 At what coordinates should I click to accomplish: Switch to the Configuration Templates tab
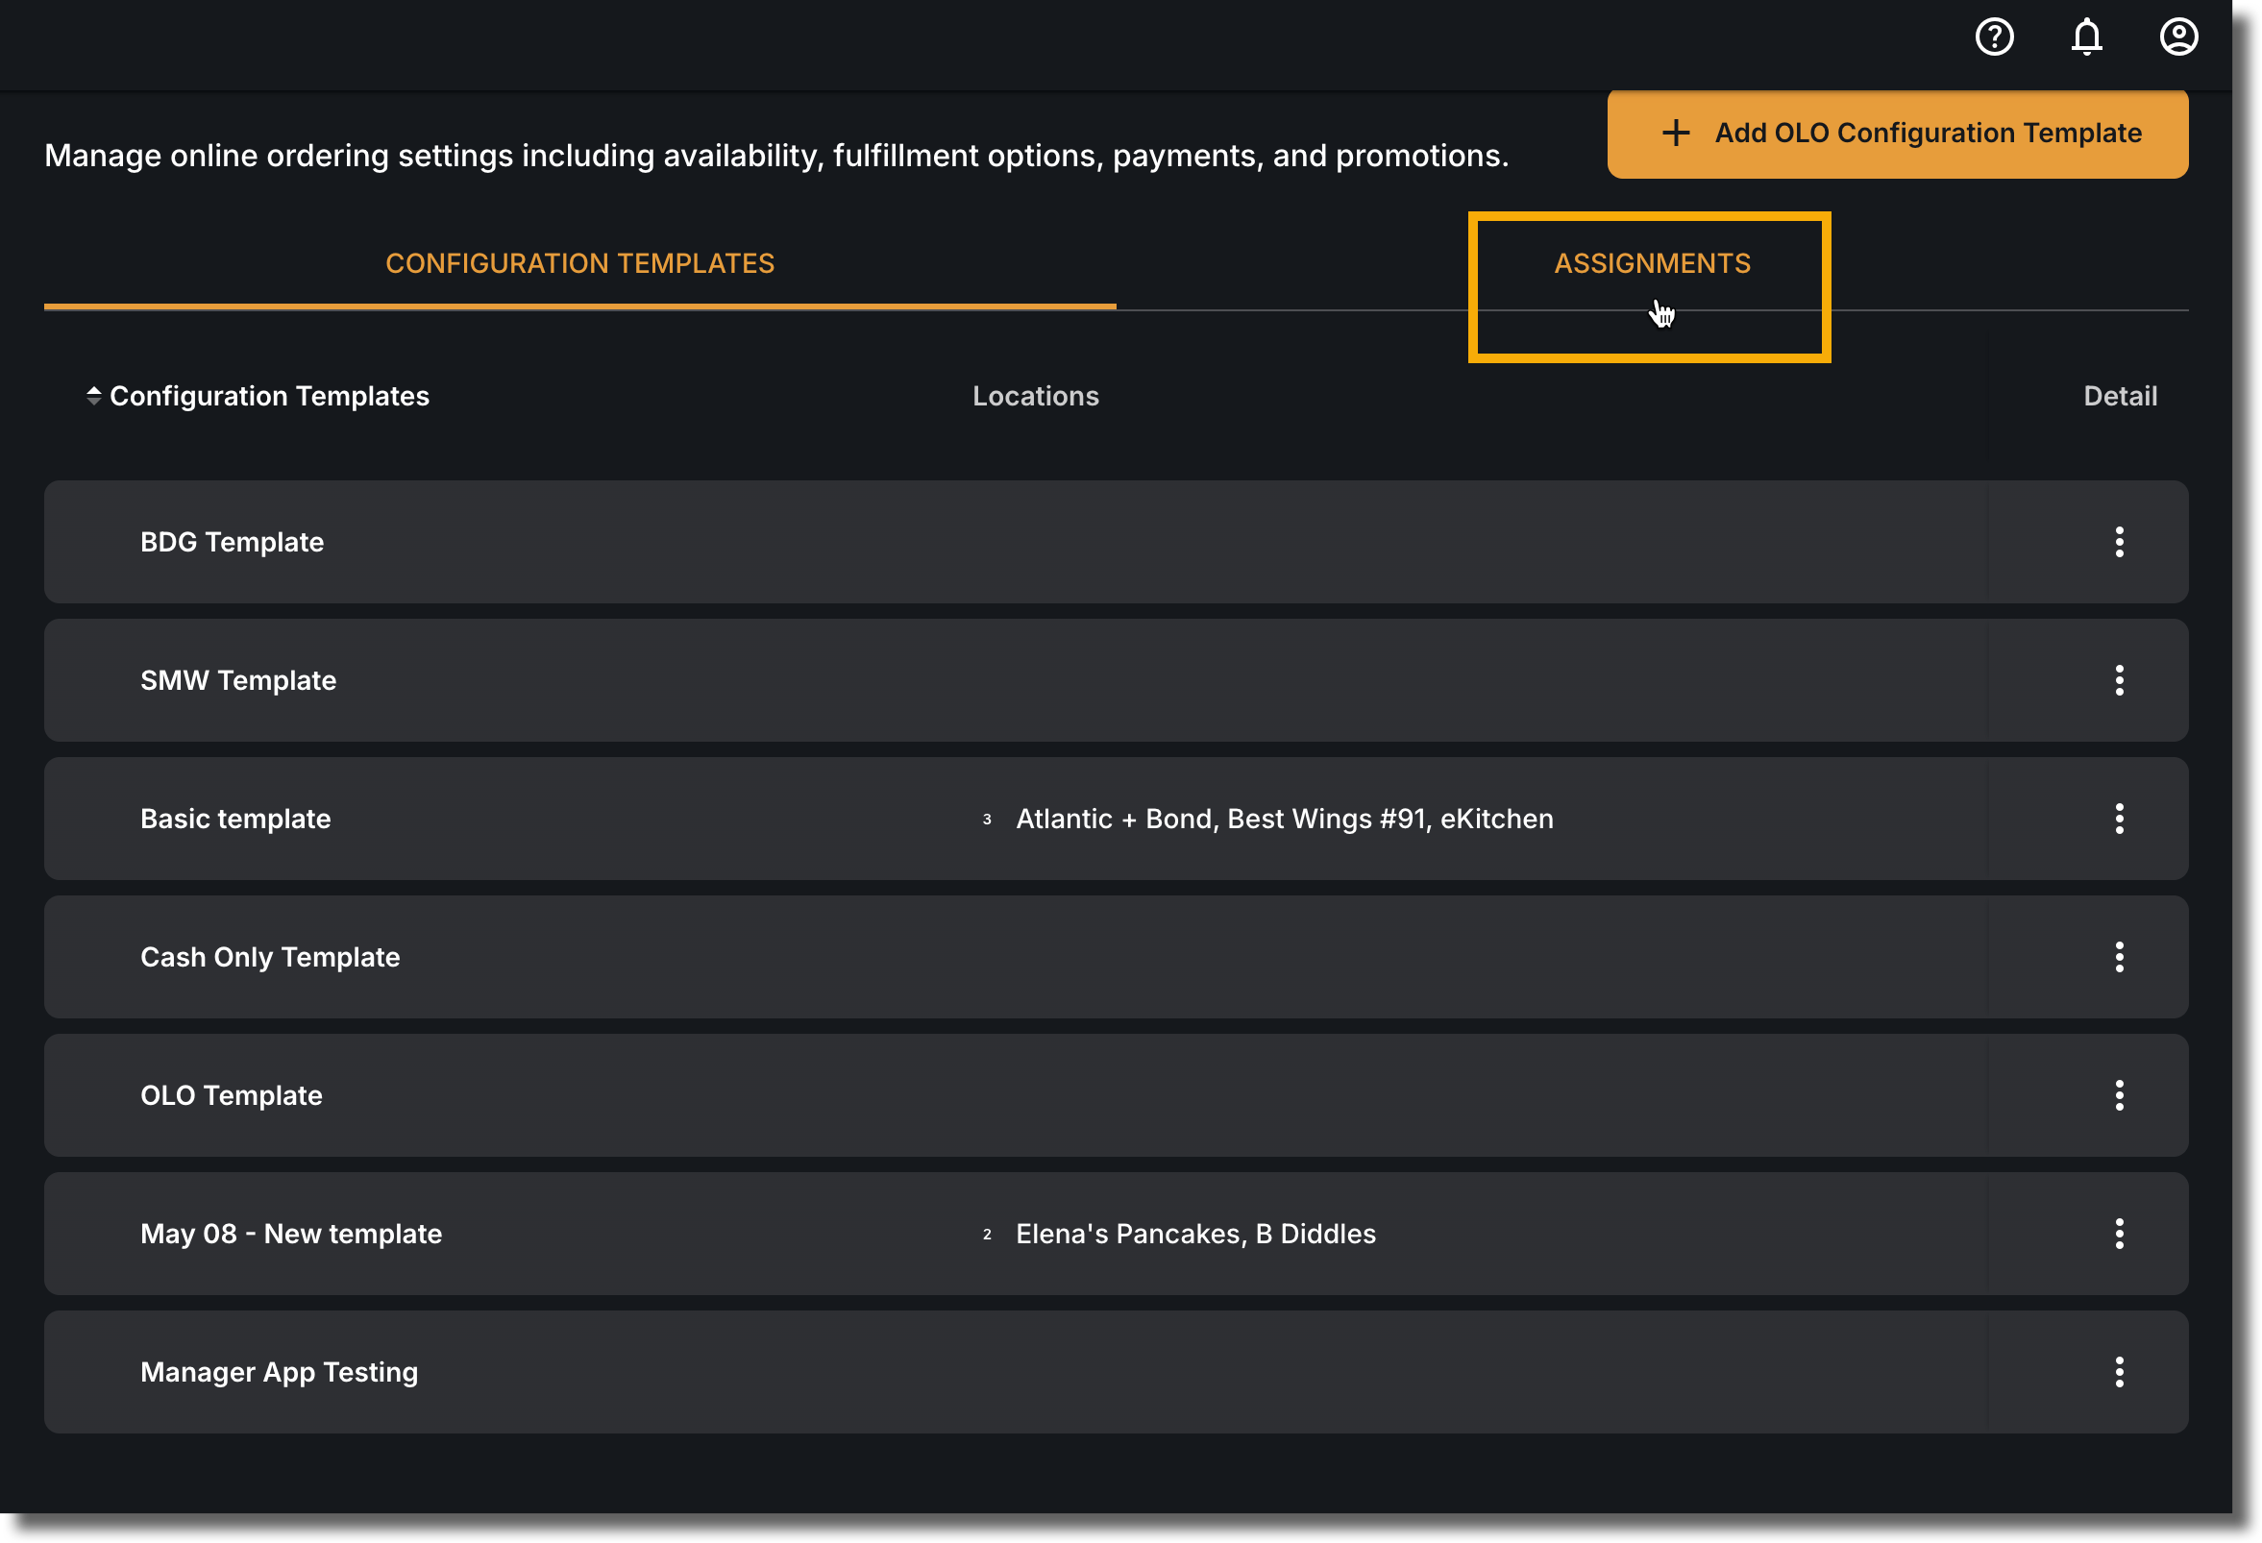point(580,263)
